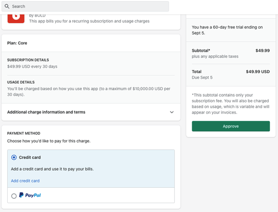Click 'plus any applicable taxes' text
The height and width of the screenshot is (212, 278).
click(215, 57)
